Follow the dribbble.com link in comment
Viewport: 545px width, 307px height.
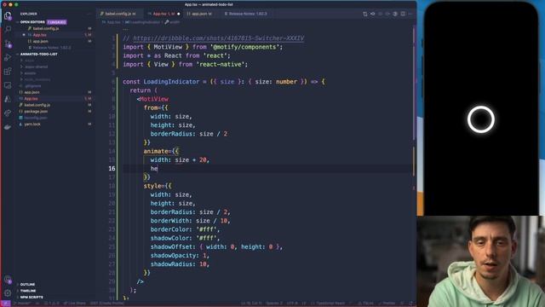[218, 38]
